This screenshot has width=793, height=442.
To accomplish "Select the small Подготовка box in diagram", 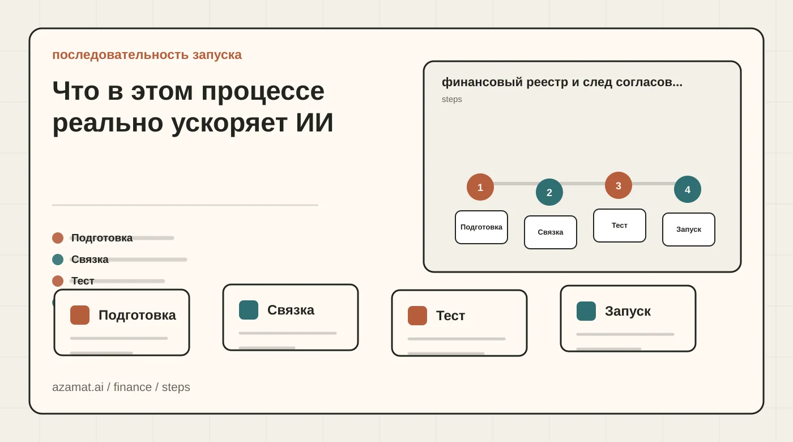I will coord(481,227).
